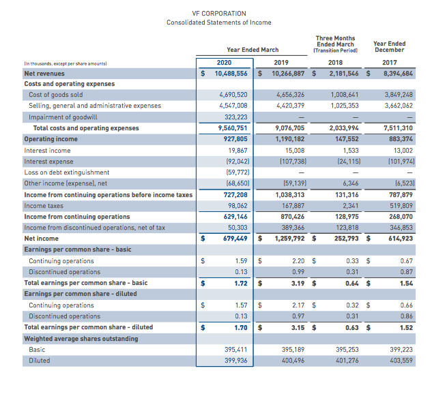Select net revenues value 10,266,887
432x394 pixels.
[288, 74]
